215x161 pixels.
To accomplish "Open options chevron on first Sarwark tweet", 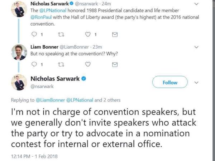I will 196,4.
